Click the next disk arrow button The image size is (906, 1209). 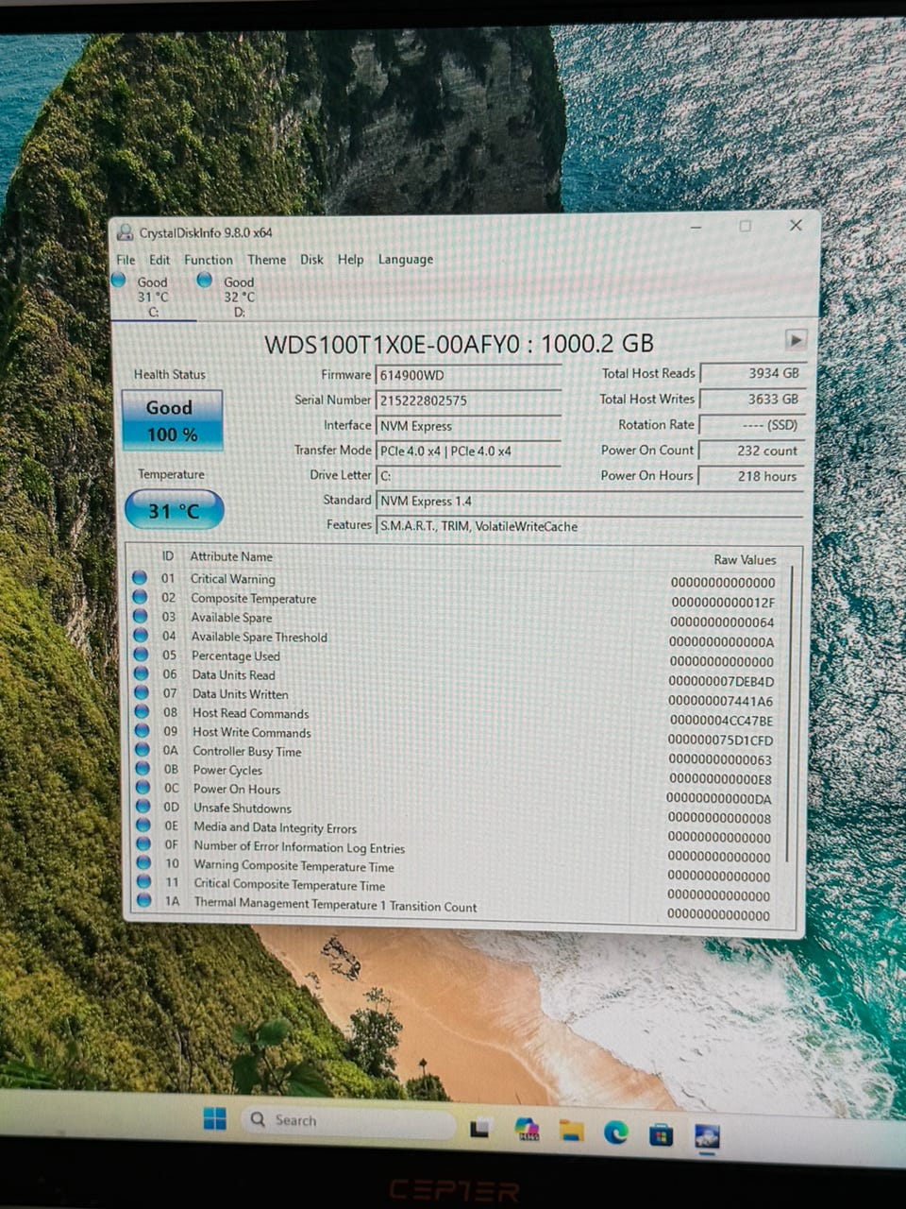coord(796,339)
